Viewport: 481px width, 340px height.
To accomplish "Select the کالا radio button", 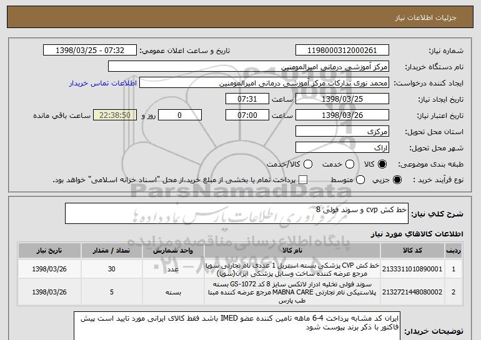I will [382, 164].
